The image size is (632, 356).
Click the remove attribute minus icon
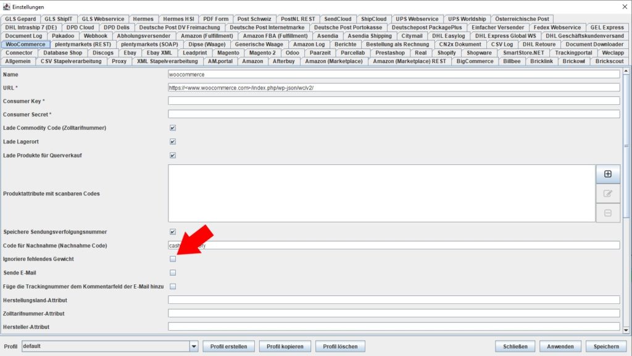click(608, 213)
